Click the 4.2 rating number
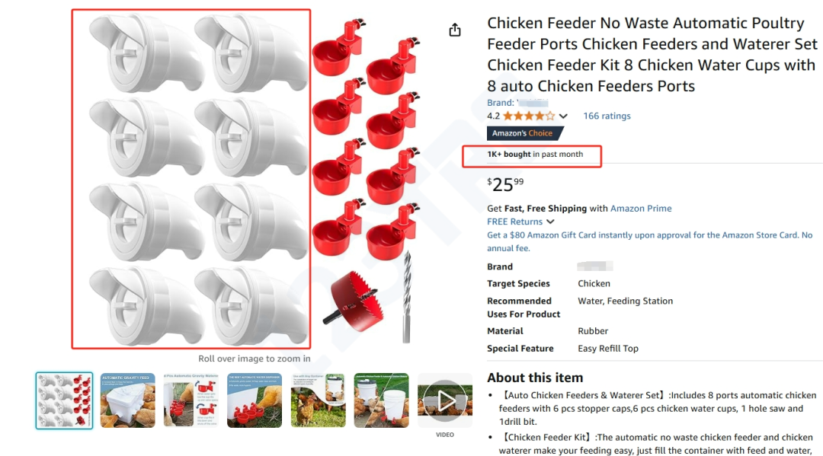The width and height of the screenshot is (823, 456). (x=493, y=116)
